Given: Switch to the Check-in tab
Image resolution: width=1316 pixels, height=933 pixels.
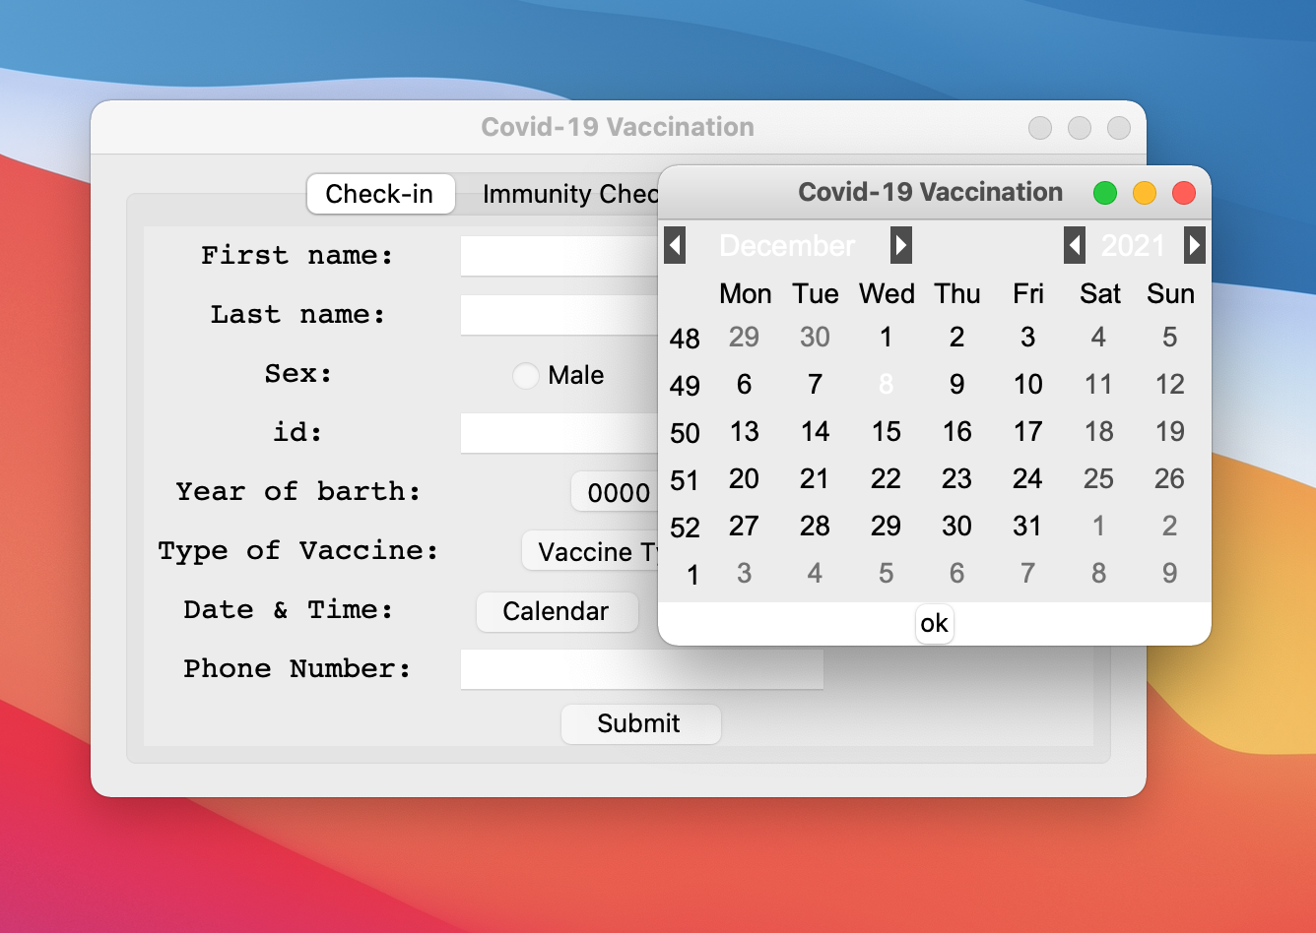Looking at the screenshot, I should pos(380,194).
